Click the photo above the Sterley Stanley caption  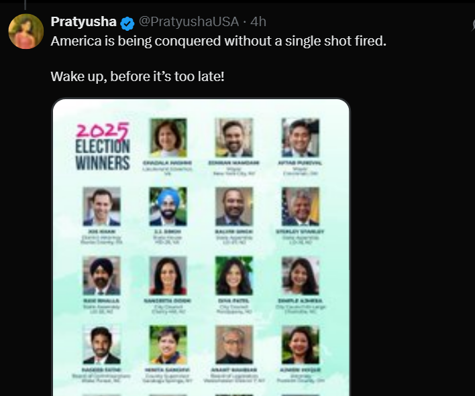300,206
